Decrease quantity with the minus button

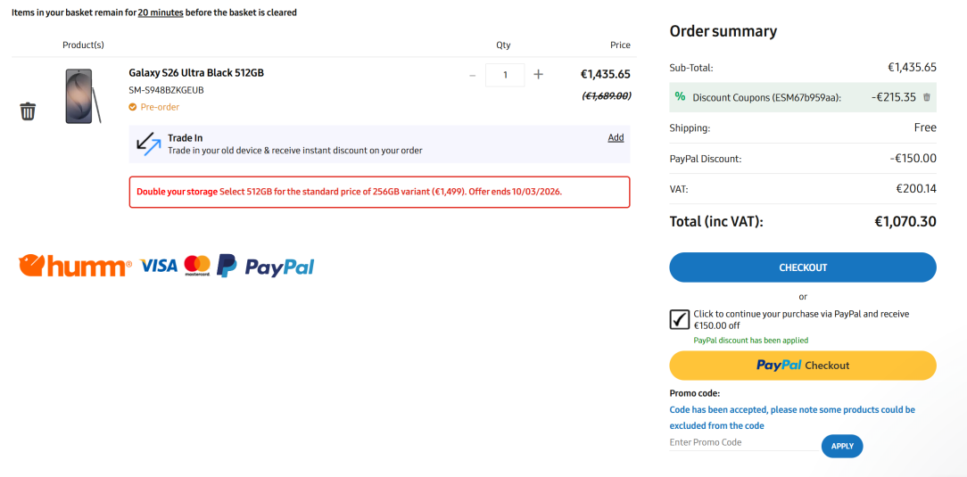473,75
